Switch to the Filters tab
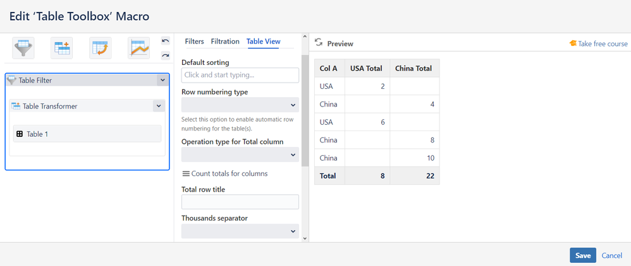 click(194, 42)
